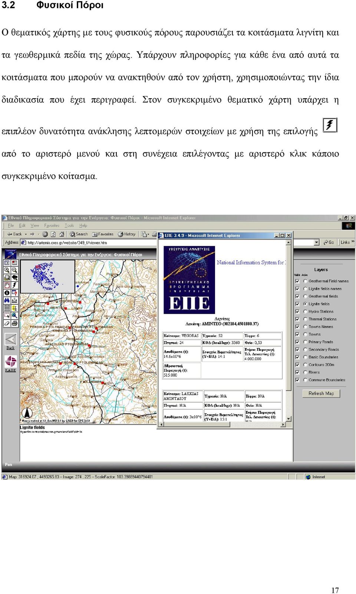The width and height of the screenshot is (356, 594).
Task: Set Towns as active layer
Action: (305, 334)
